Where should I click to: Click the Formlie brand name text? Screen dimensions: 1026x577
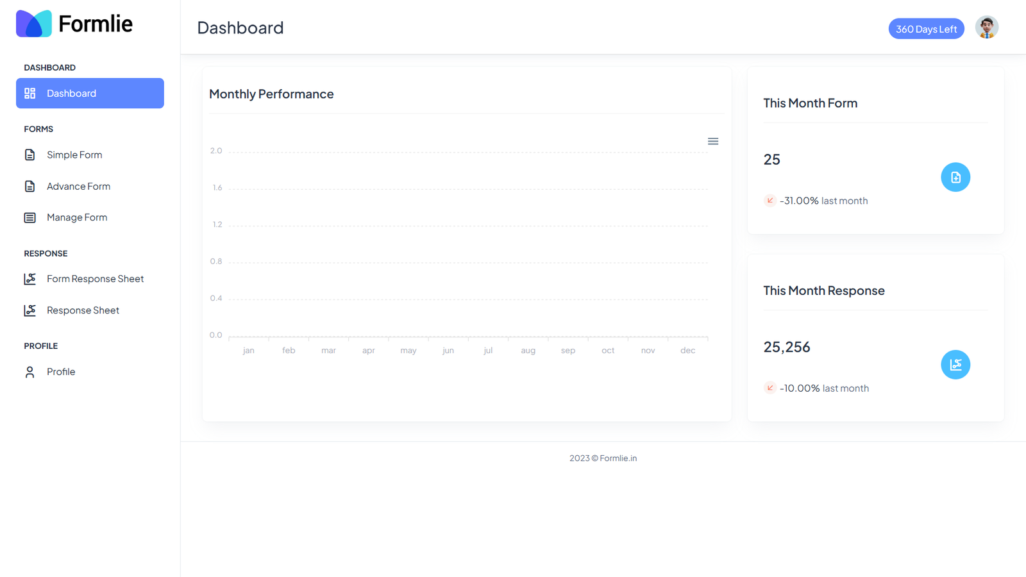click(x=96, y=24)
